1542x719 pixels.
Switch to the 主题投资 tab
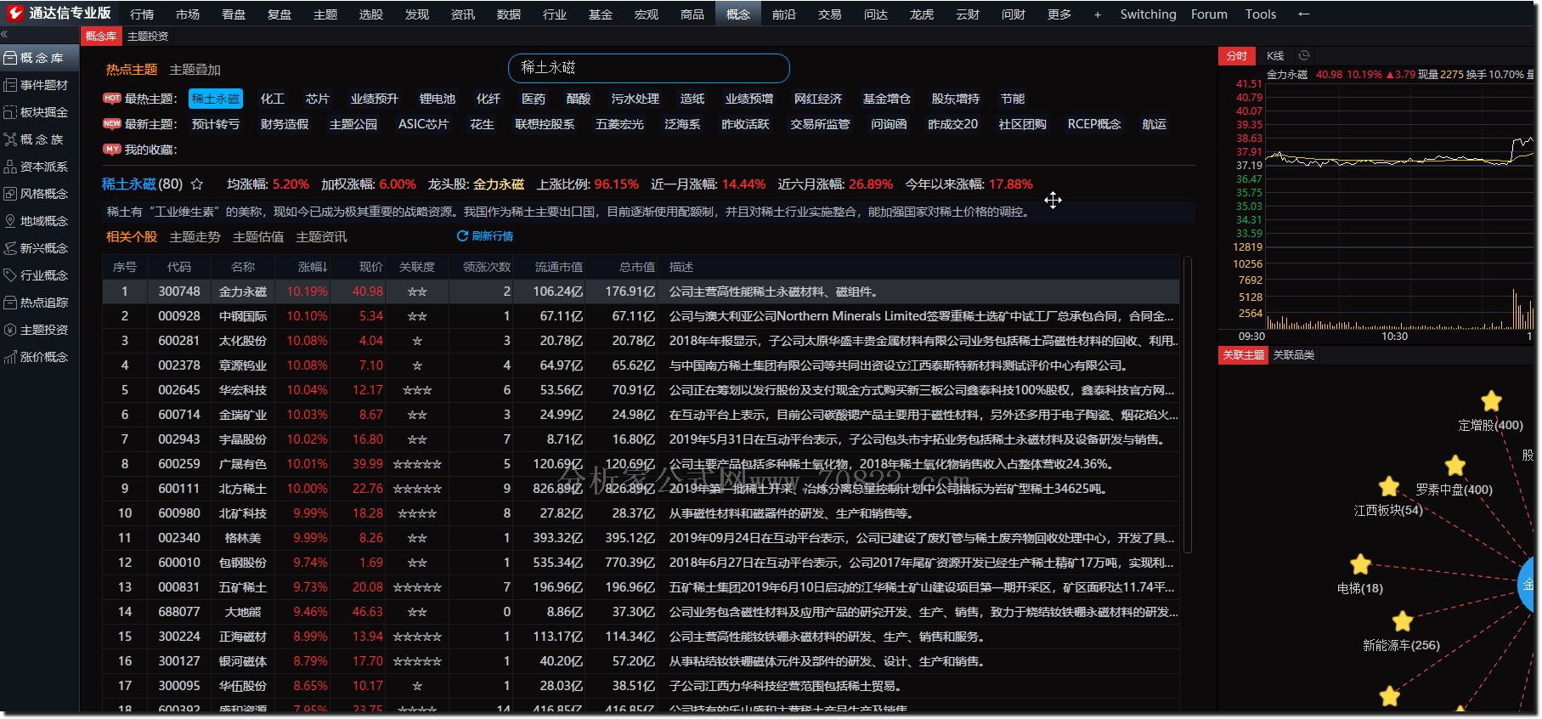click(148, 36)
